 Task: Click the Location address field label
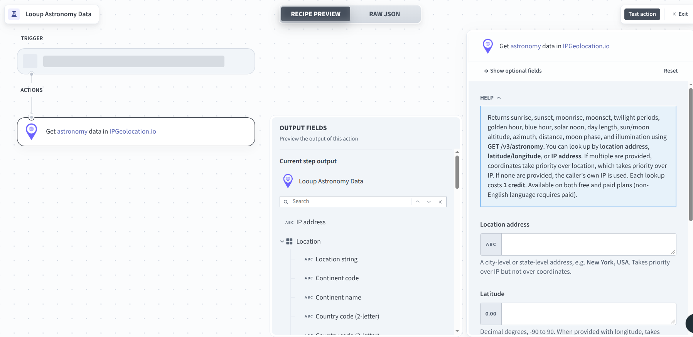coord(505,225)
